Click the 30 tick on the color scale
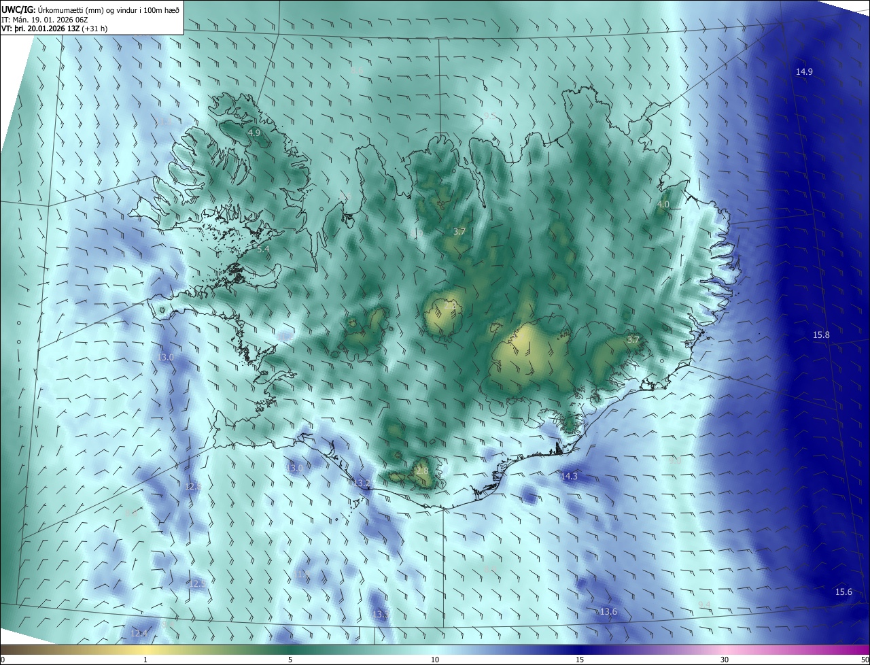 725,660
